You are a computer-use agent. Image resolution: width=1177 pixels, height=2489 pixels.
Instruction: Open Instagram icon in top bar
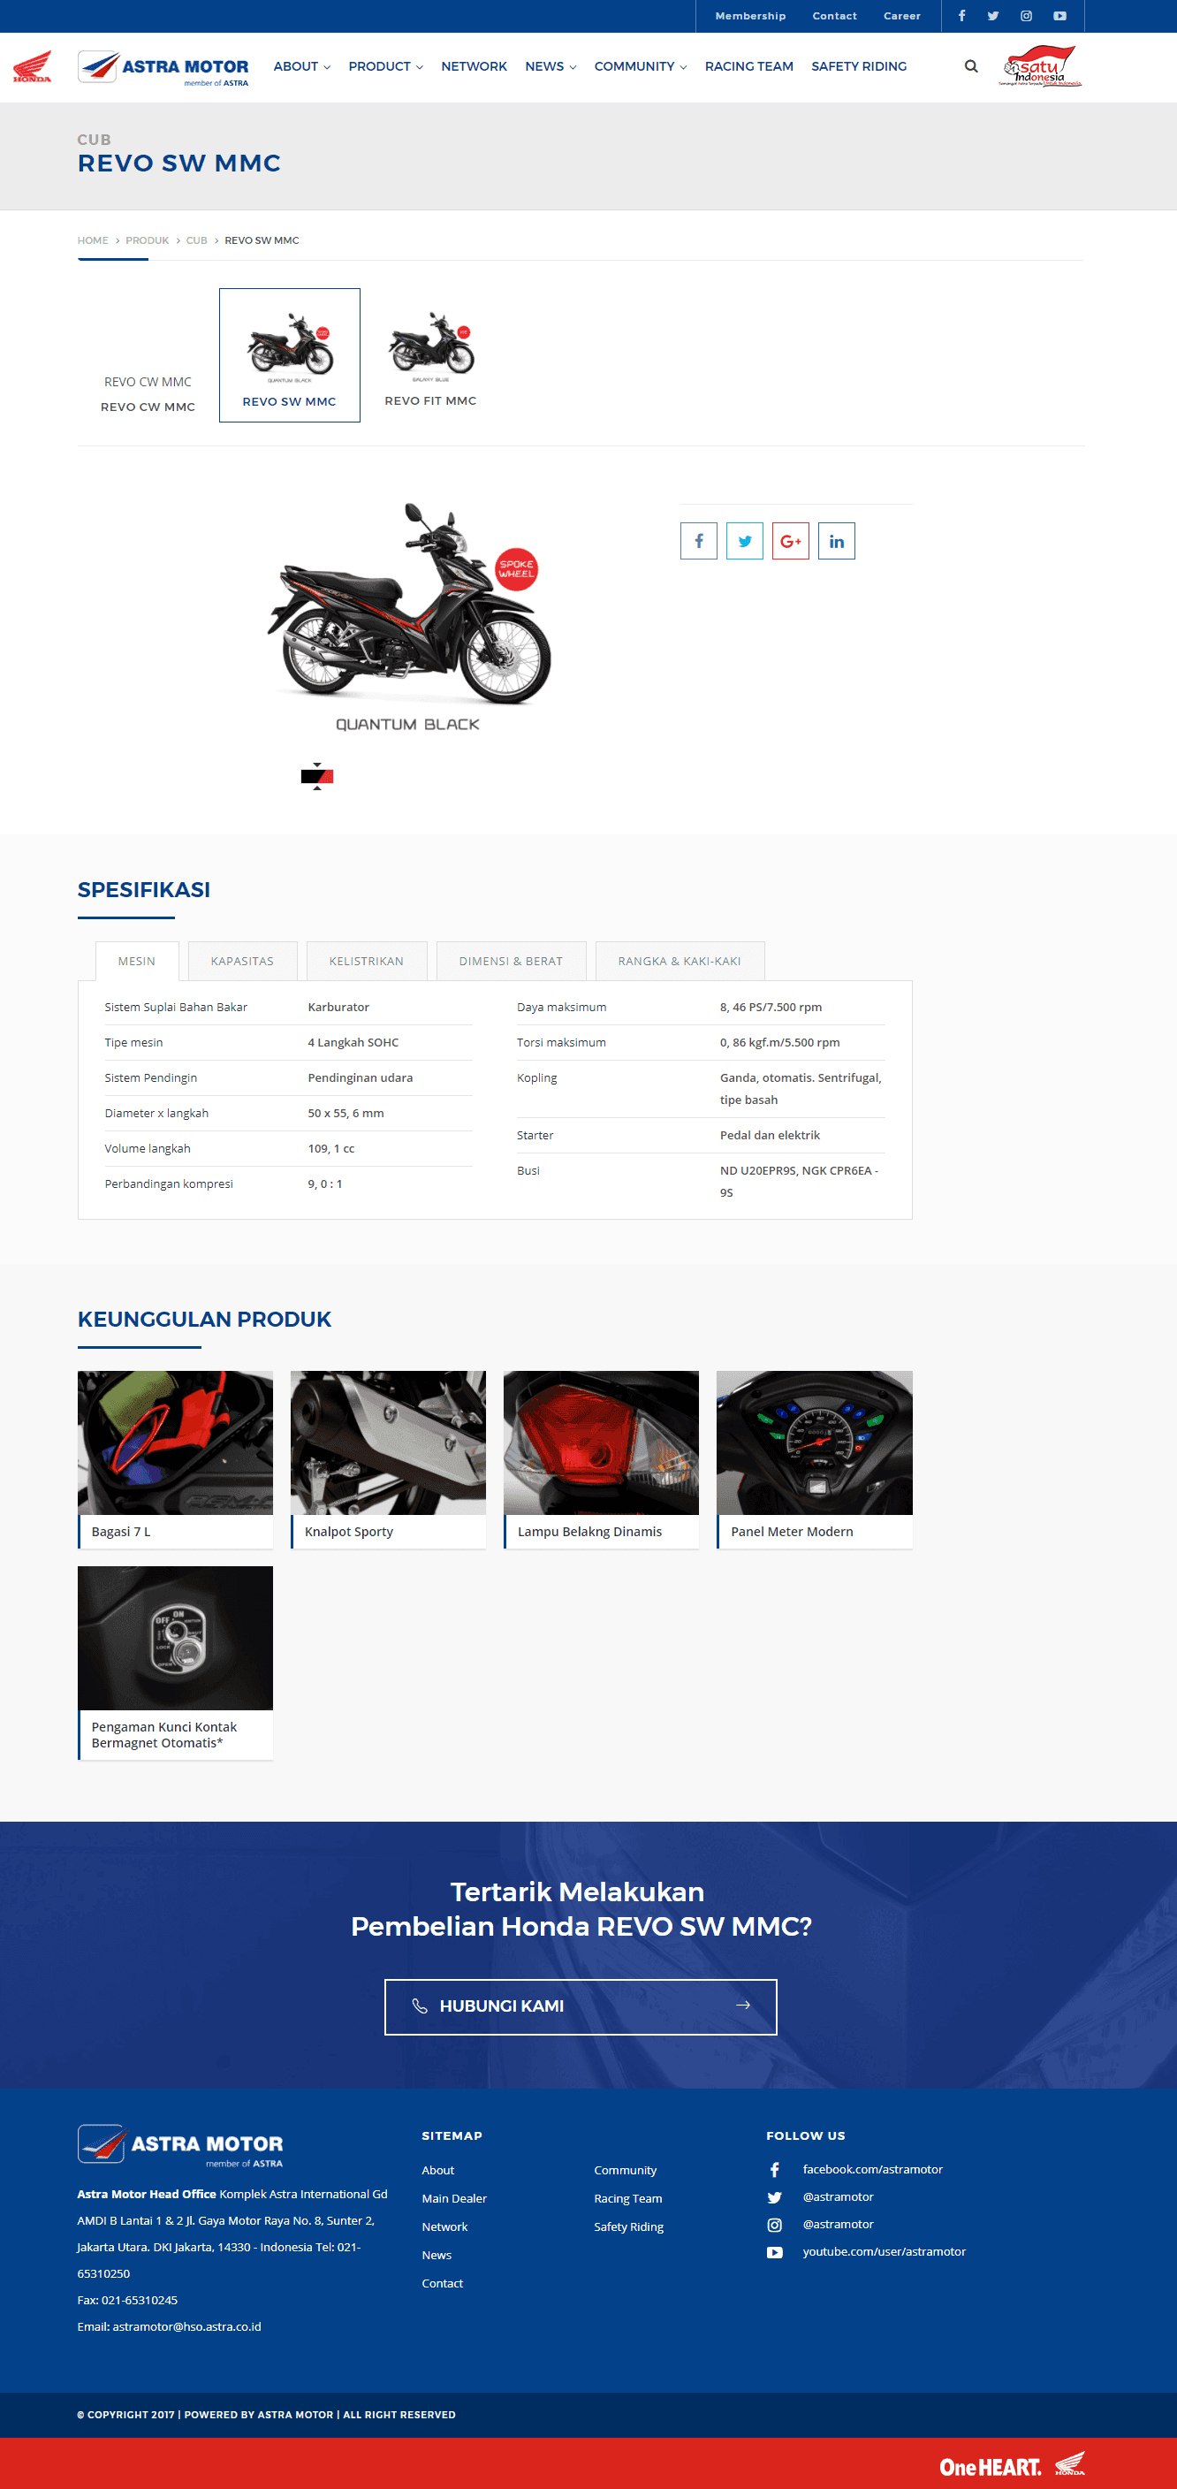1026,15
